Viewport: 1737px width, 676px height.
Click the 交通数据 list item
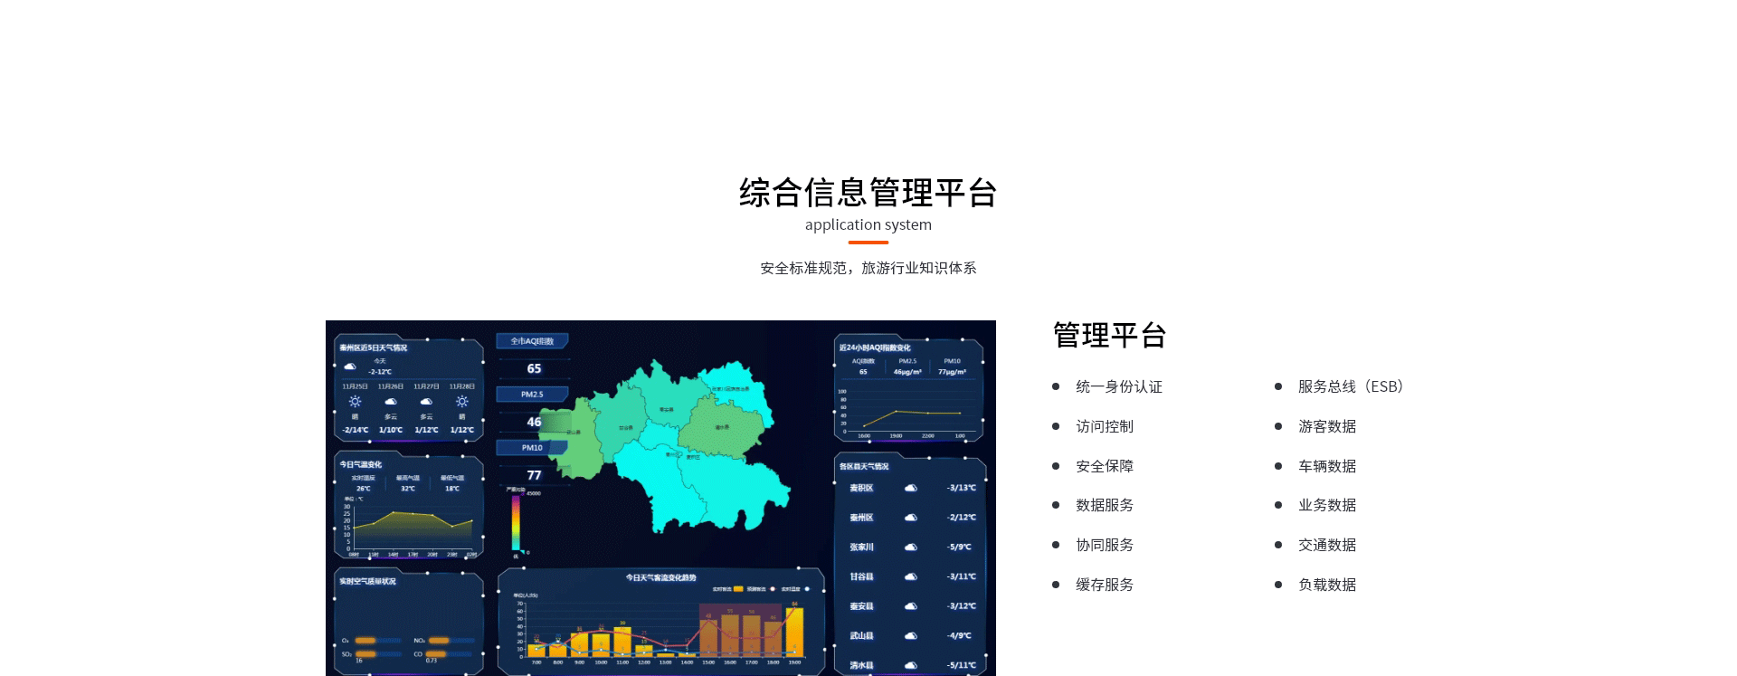coord(1326,545)
